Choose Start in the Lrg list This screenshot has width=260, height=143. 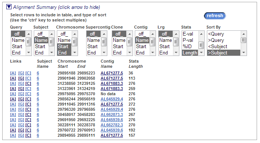point(166,46)
